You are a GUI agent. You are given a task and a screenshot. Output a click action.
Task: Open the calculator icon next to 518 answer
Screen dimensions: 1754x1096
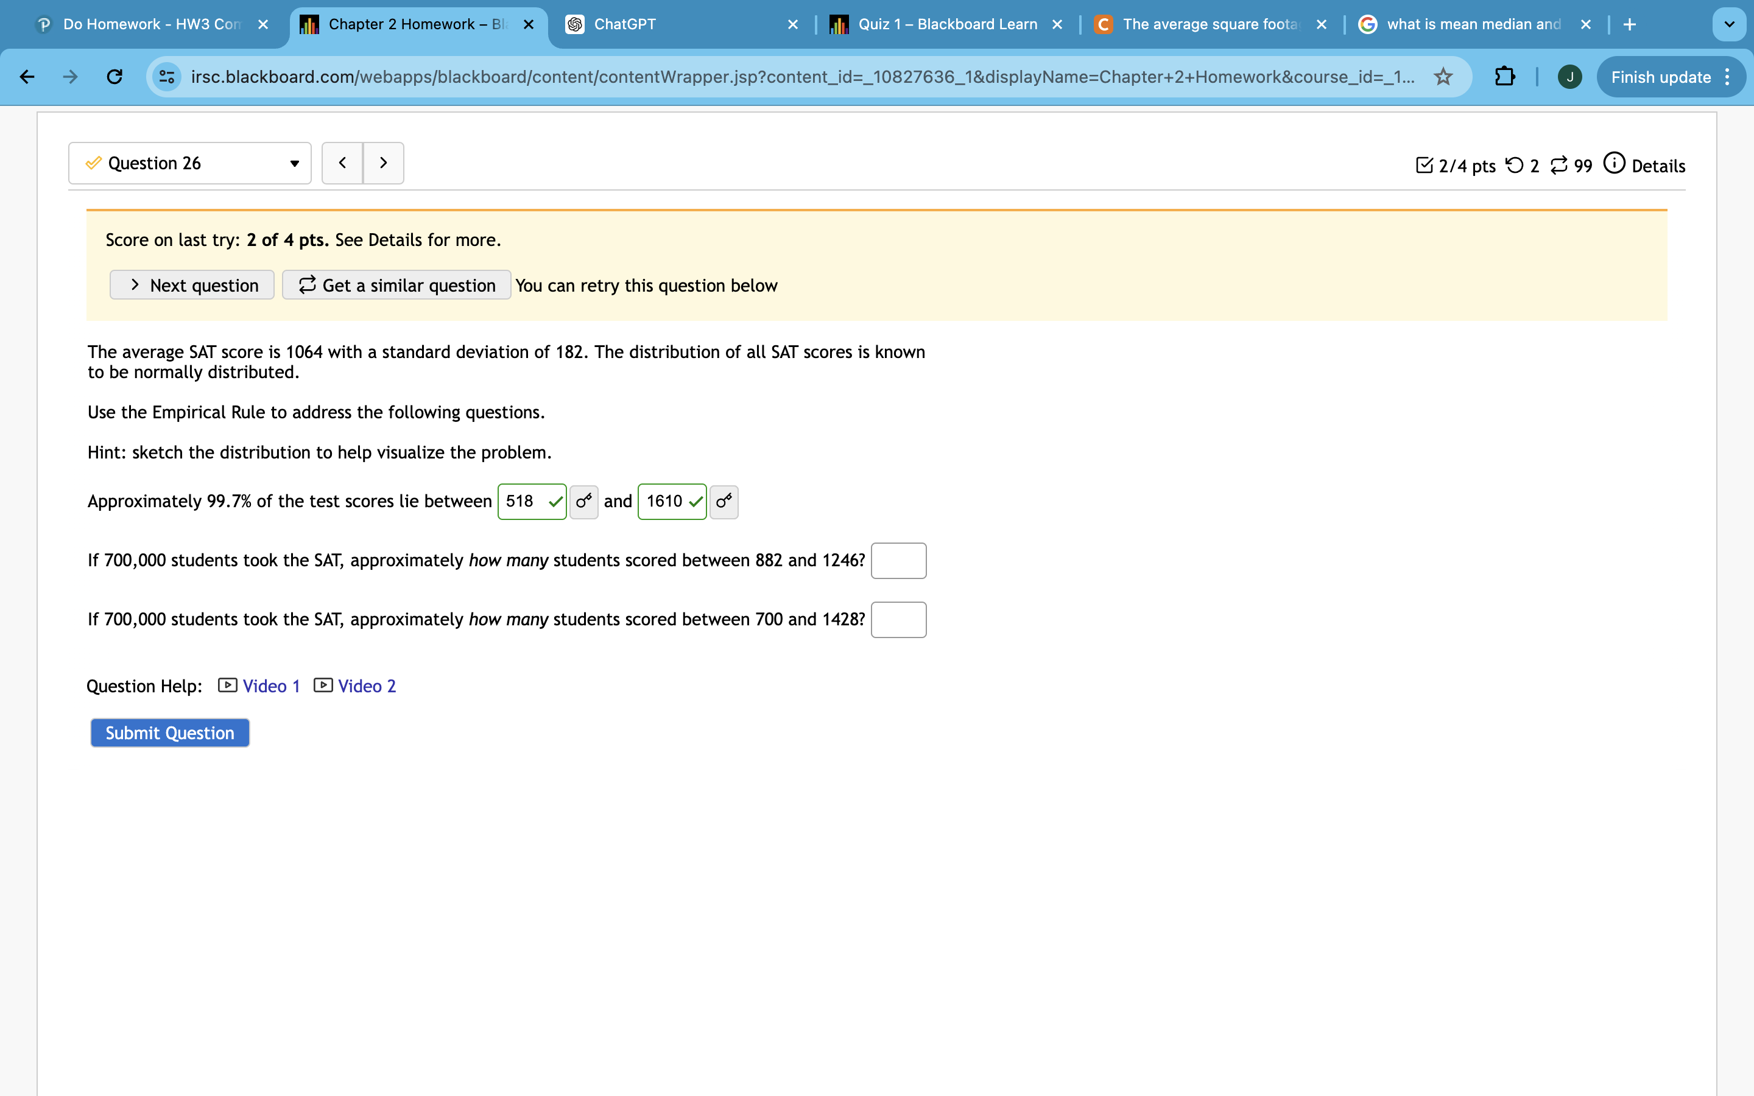click(584, 501)
